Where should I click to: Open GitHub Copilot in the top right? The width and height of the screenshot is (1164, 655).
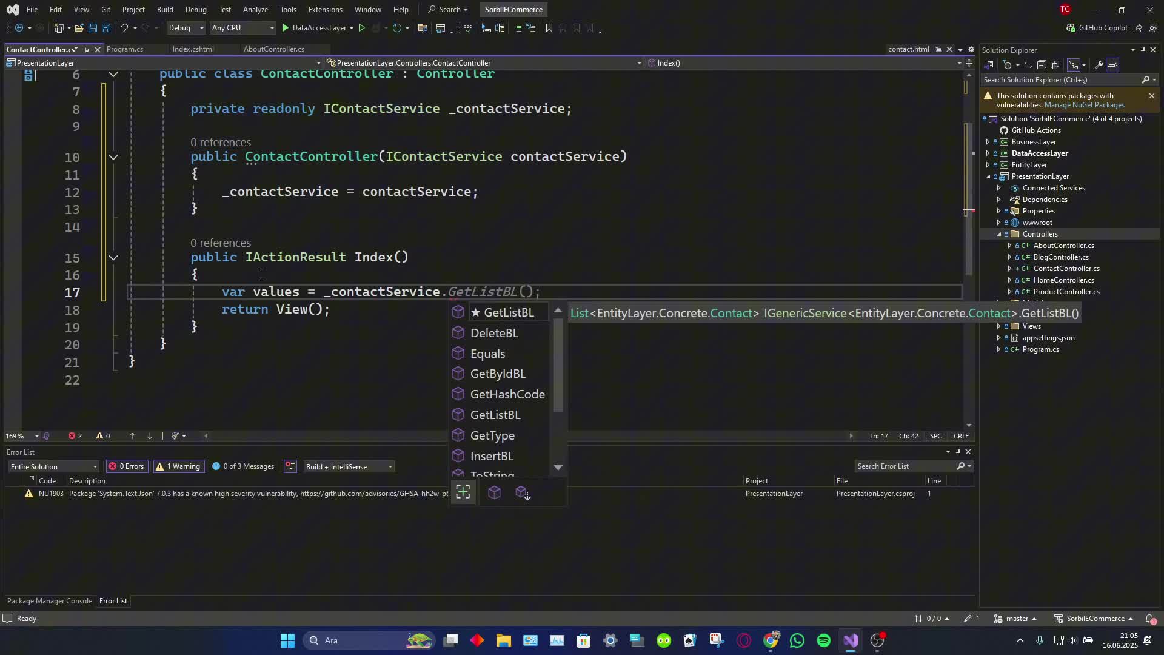1097,28
